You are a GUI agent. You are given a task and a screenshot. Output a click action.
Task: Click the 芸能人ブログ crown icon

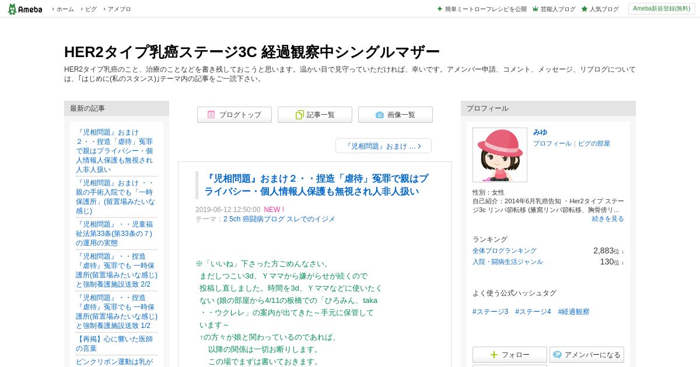click(x=535, y=9)
